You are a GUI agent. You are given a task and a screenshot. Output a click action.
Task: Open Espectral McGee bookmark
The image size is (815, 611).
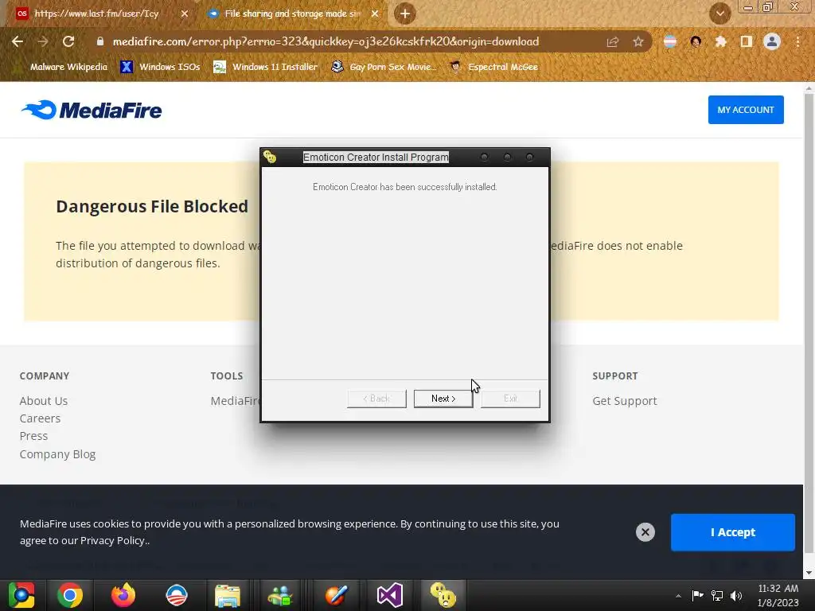tap(494, 67)
